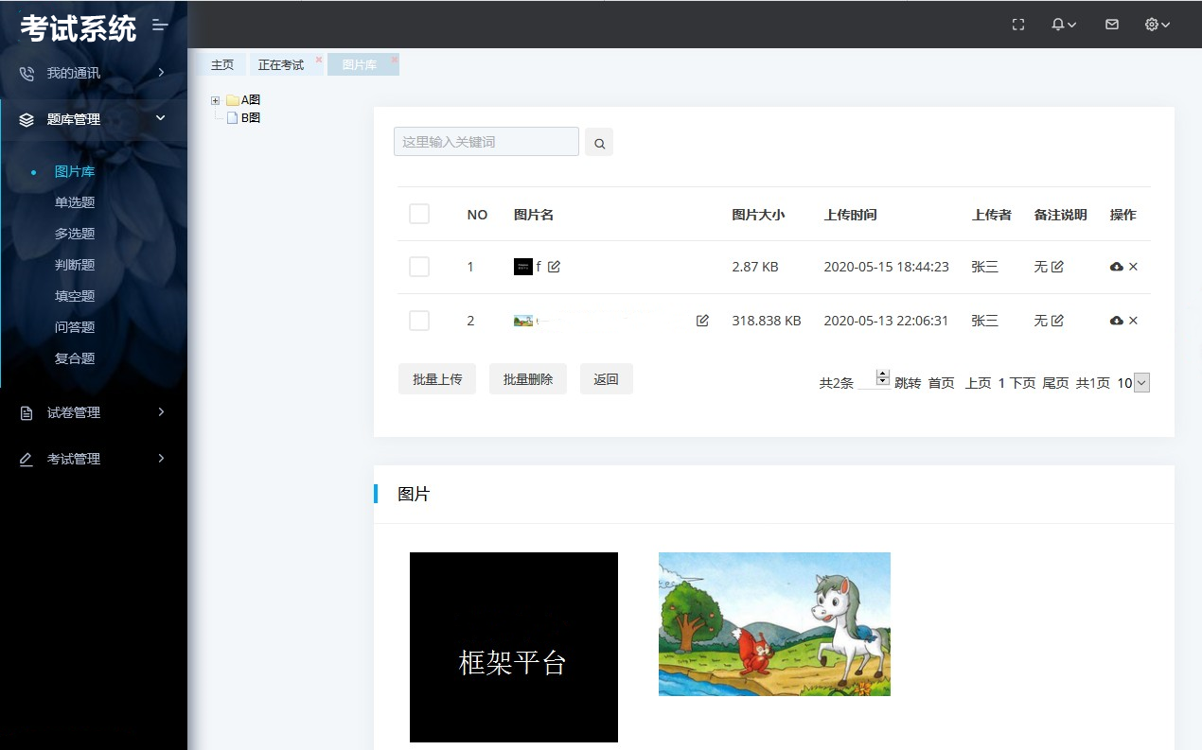Tick the checkbox for row 1
The height and width of the screenshot is (750, 1202).
(419, 268)
